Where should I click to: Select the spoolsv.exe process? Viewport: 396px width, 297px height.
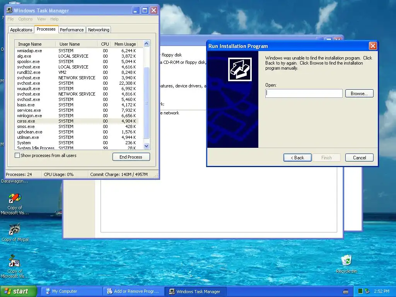click(77, 61)
